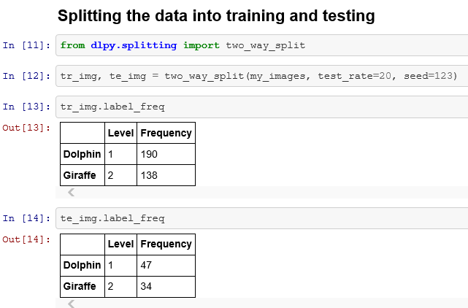Click horizontal scrollbar track below Out[13]
Screen dimensions: 468x308
point(262,192)
